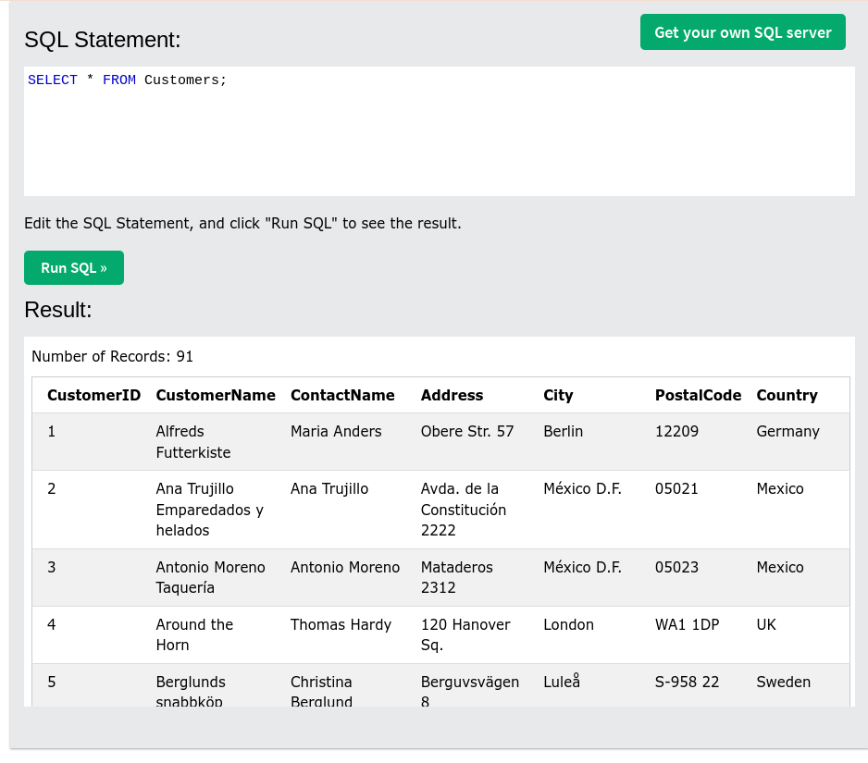Image resolution: width=868 pixels, height=763 pixels.
Task: Click the City column header
Action: click(558, 395)
